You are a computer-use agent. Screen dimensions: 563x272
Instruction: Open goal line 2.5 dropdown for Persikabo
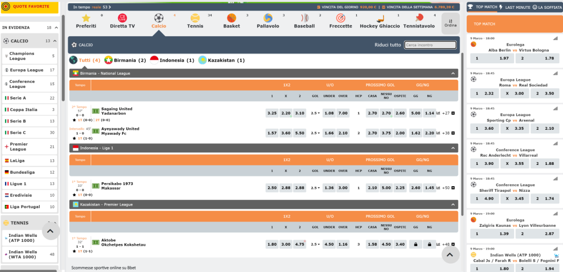point(315,188)
